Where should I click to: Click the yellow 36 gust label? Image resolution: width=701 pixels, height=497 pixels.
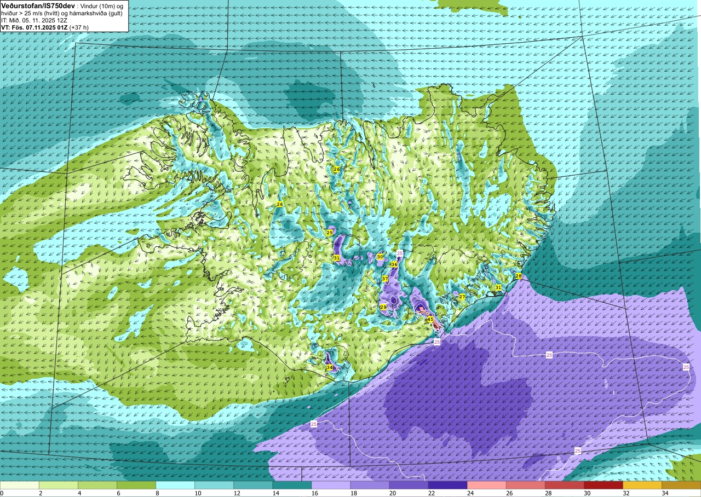pos(394,264)
